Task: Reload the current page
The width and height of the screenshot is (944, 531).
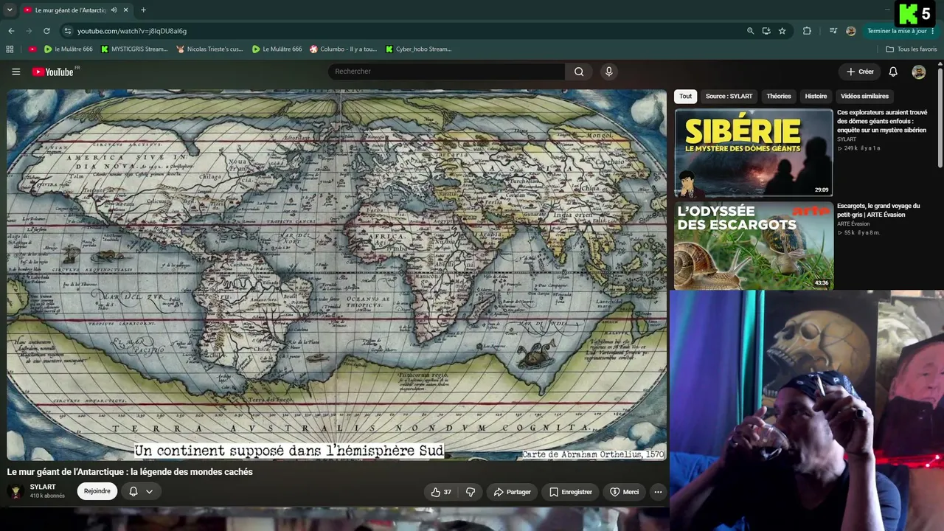Action: click(46, 31)
